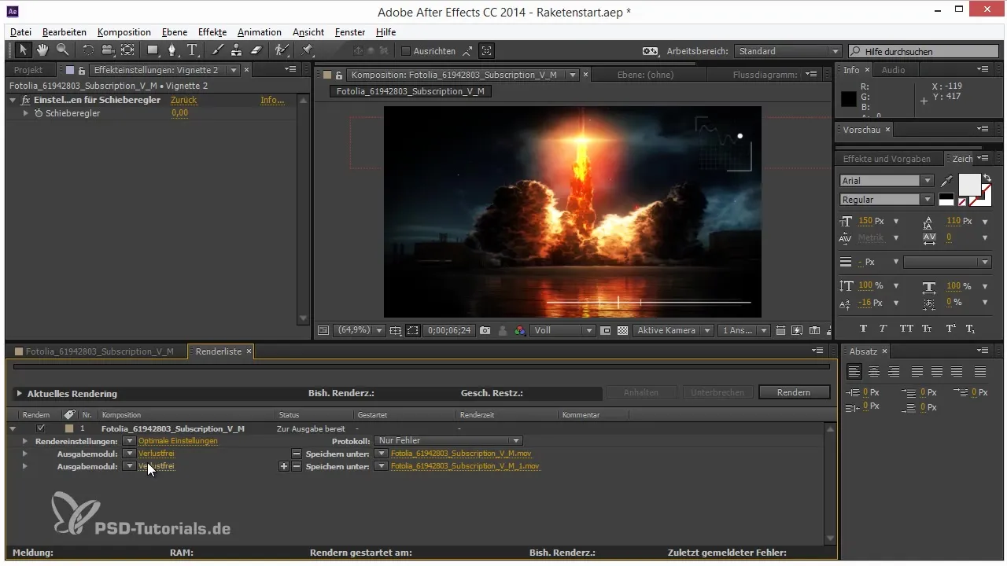This screenshot has height=566, width=1007.
Task: Open the Effekte menu
Action: coord(212,32)
